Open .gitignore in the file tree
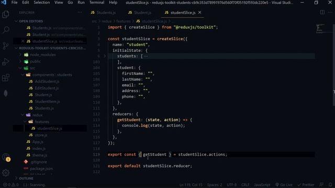Image resolution: width=335 pixels, height=188 pixels. 39,162
